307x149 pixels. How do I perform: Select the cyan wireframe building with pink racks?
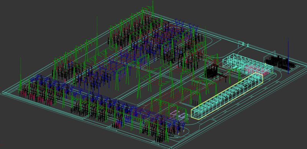point(248,64)
